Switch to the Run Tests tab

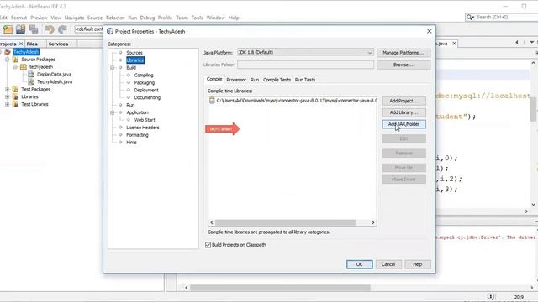[305, 80]
